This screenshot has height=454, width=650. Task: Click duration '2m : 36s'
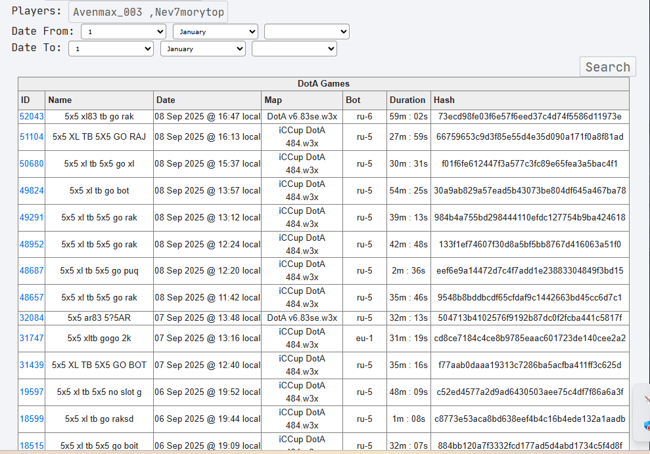click(x=408, y=270)
